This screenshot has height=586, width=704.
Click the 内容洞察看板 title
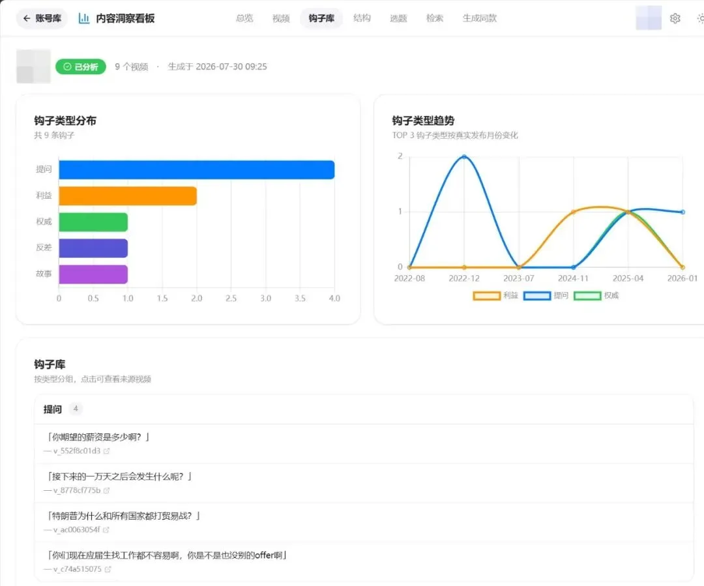point(125,18)
